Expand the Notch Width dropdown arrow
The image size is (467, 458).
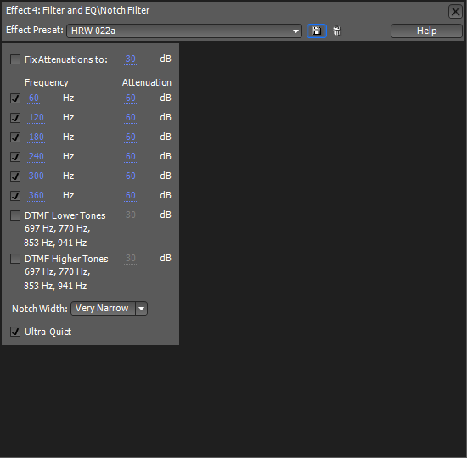(x=142, y=309)
